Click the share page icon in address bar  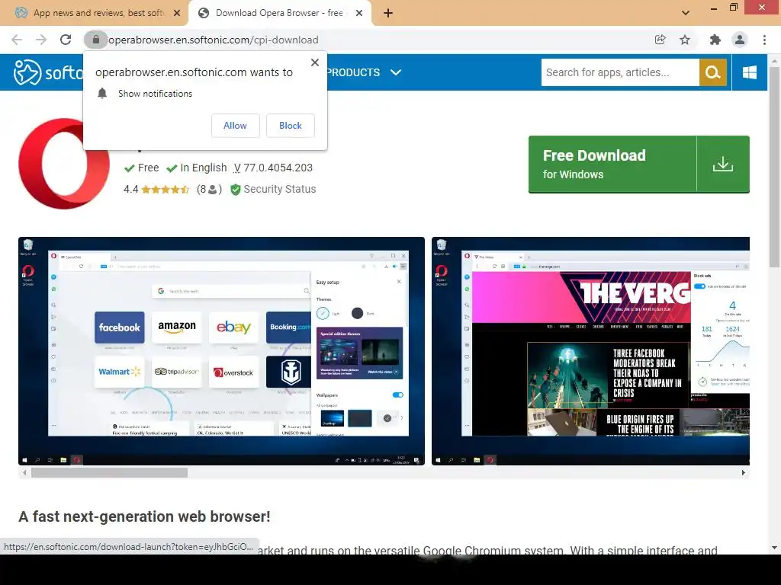(660, 40)
